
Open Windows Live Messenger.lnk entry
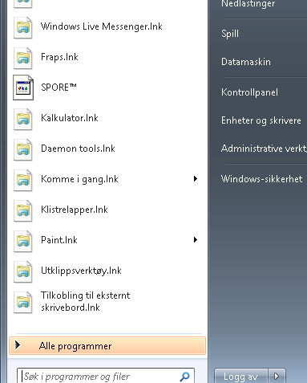click(x=102, y=26)
